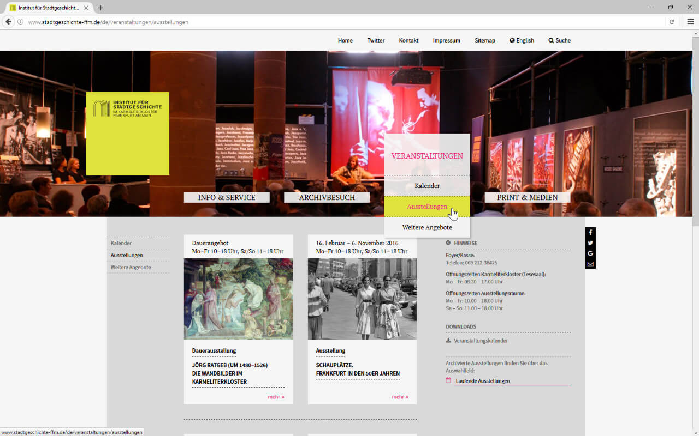Open the Laufende Ausstellungen selection field
This screenshot has height=436, width=699.
click(x=508, y=381)
